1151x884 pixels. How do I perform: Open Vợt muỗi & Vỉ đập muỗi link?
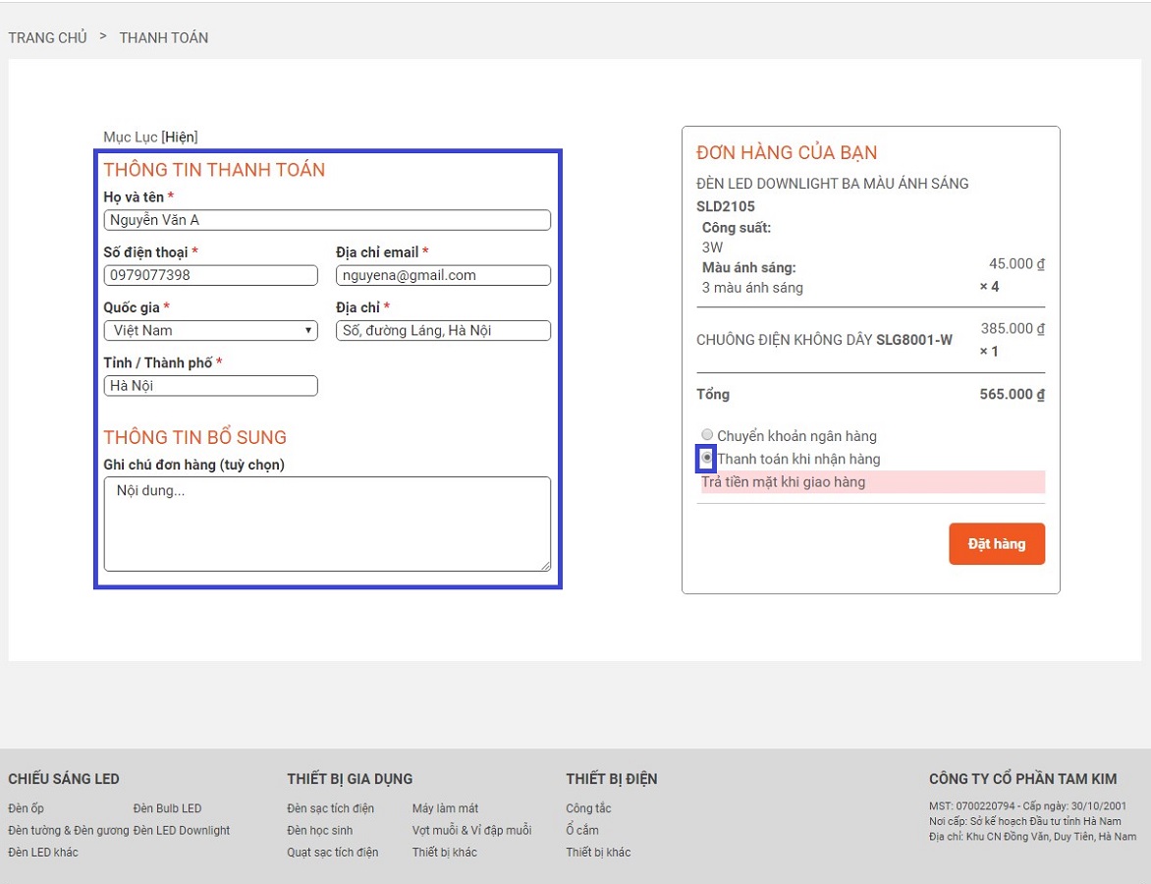click(471, 830)
